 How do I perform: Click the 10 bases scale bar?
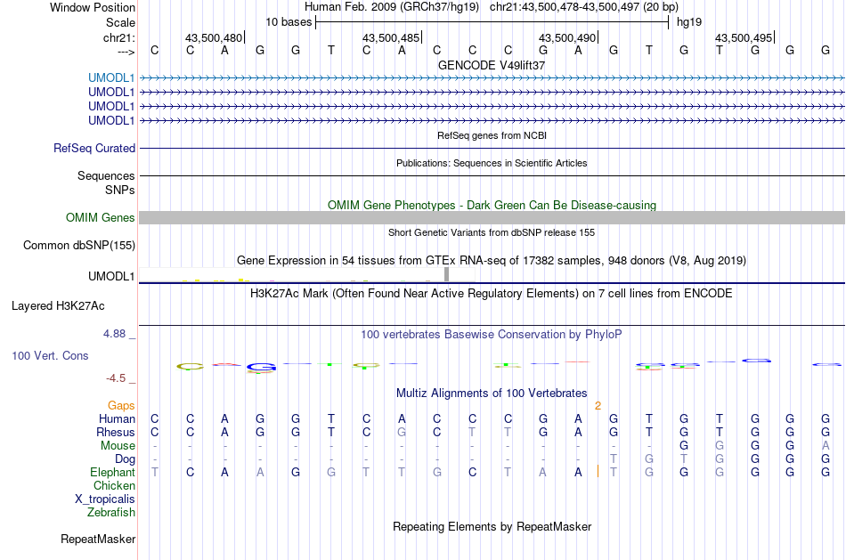[x=492, y=22]
